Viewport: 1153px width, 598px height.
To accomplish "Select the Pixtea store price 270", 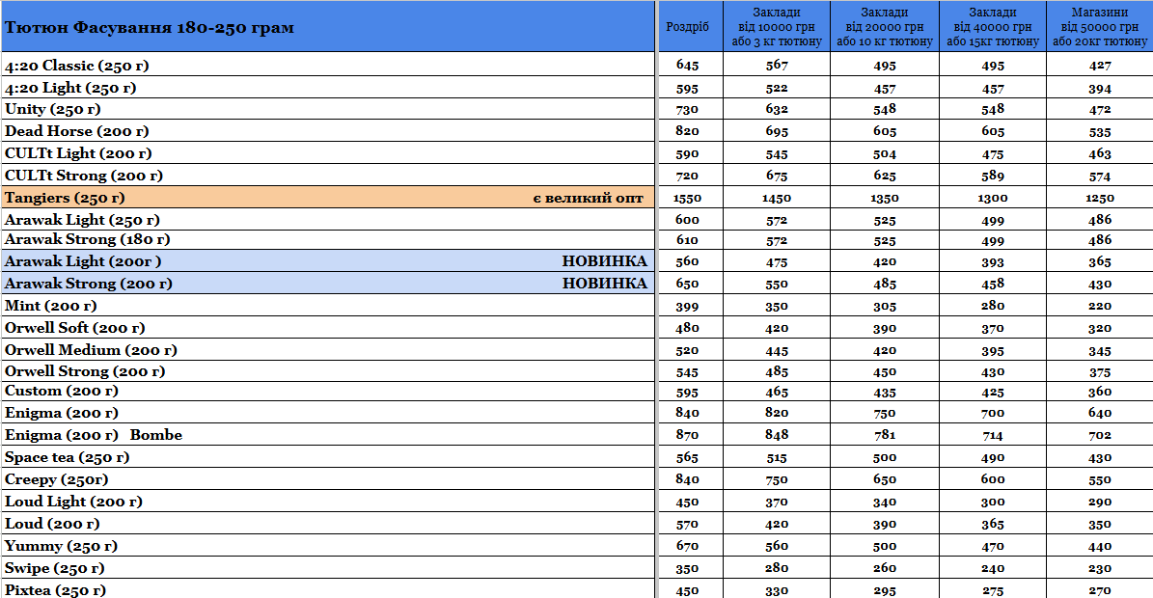I will 1100,590.
